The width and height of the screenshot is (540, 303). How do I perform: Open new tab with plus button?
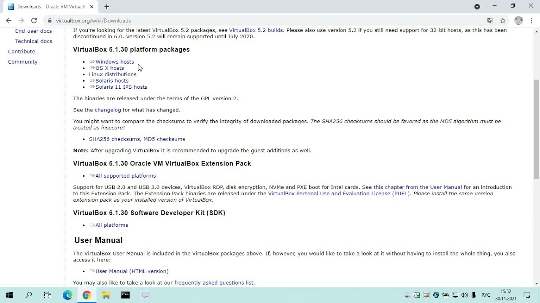pyautogui.click(x=107, y=7)
